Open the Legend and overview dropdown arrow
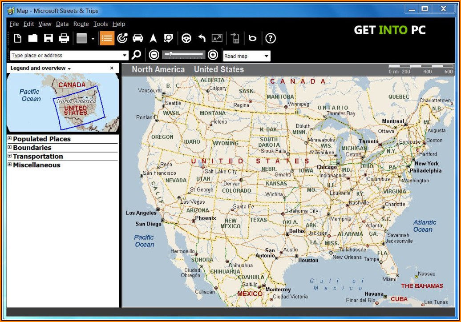This screenshot has height=322, width=461. (69, 68)
